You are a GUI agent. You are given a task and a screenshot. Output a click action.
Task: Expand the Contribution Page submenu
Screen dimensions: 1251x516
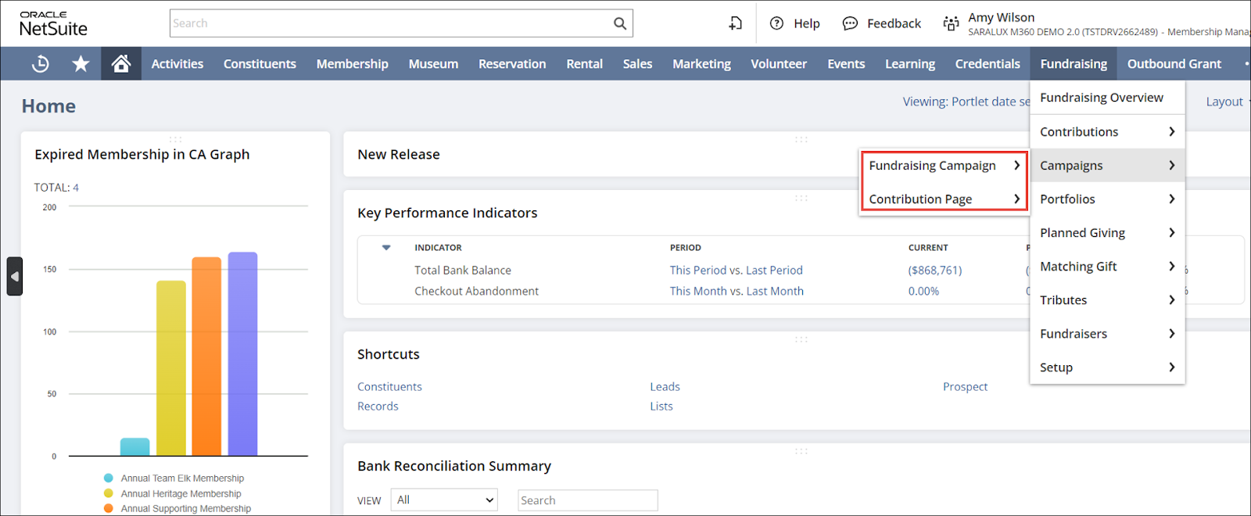pos(944,199)
